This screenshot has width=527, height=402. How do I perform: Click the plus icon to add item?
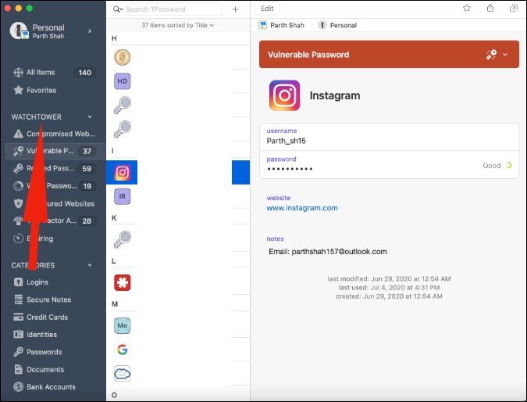click(x=235, y=9)
